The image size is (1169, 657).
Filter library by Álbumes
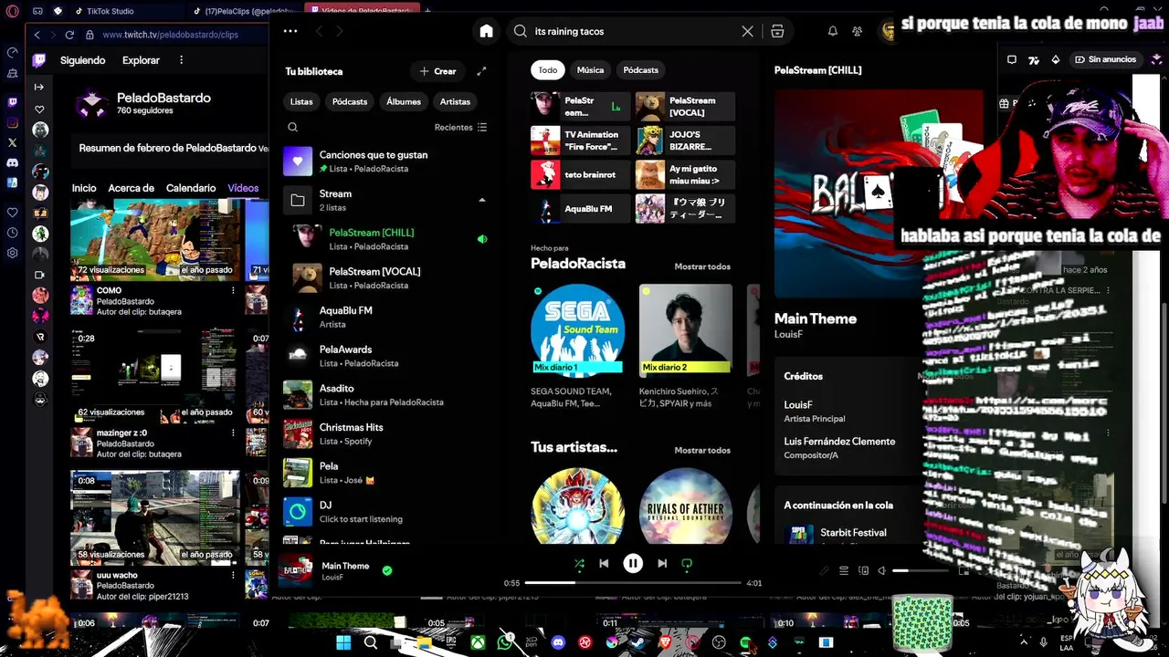404,101
